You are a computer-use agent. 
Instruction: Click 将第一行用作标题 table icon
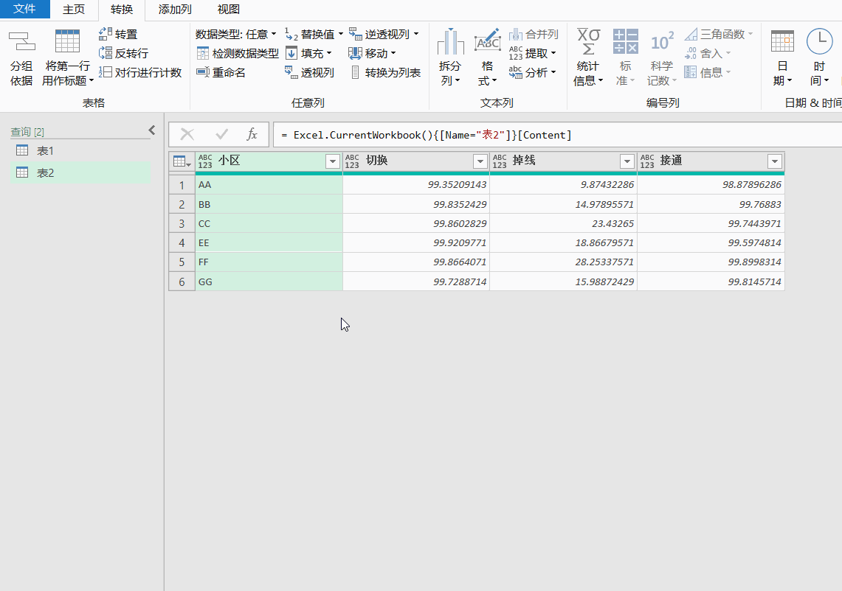[x=68, y=41]
